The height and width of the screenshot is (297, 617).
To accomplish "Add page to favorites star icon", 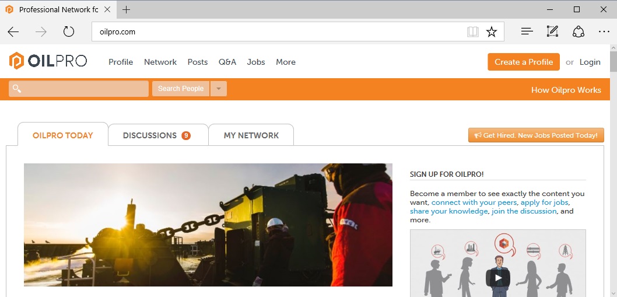I will click(x=492, y=32).
